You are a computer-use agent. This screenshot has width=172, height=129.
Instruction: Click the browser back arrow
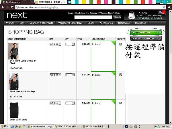coord(3,7)
